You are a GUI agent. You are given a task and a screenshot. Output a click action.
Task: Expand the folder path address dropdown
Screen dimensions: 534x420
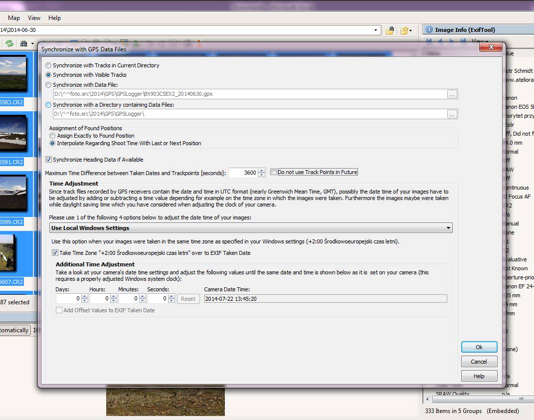pyautogui.click(x=375, y=30)
